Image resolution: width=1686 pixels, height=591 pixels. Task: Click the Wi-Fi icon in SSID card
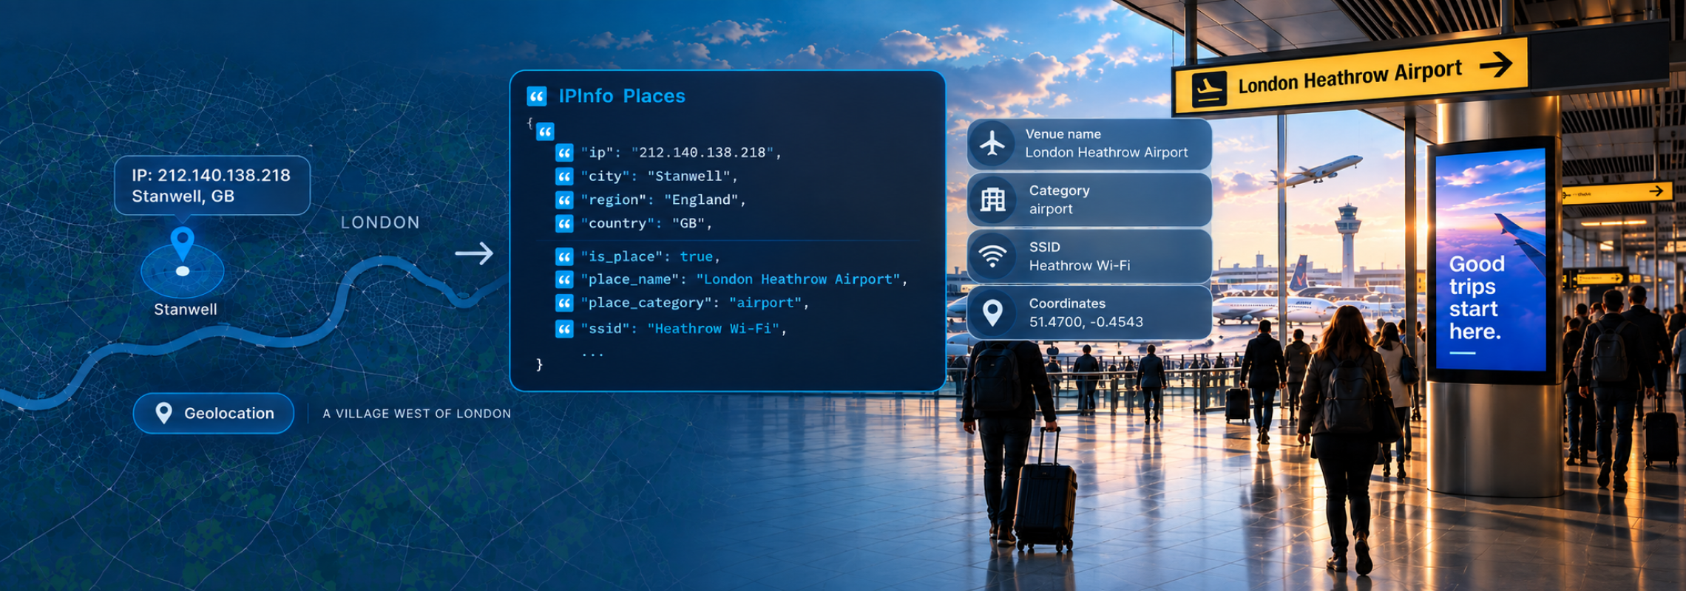992,256
